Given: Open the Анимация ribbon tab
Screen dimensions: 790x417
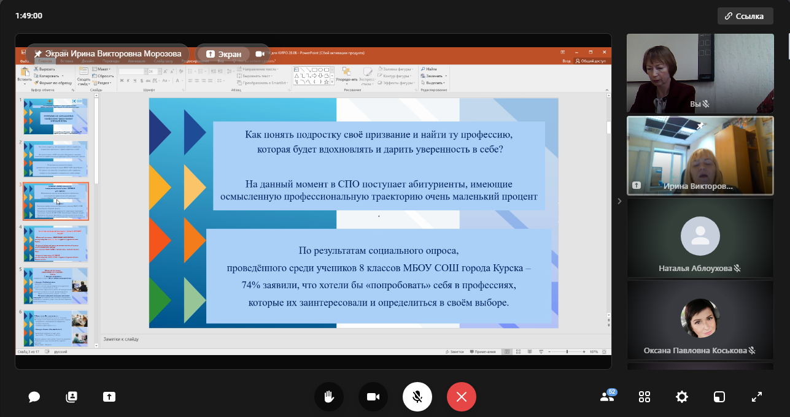Looking at the screenshot, I should [137, 61].
